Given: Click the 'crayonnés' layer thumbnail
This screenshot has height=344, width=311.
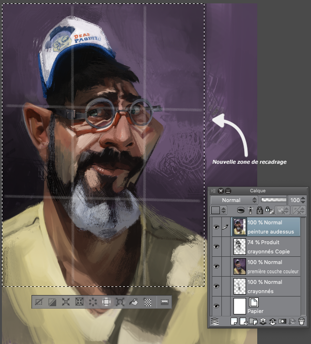Looking at the screenshot, I should [239, 286].
